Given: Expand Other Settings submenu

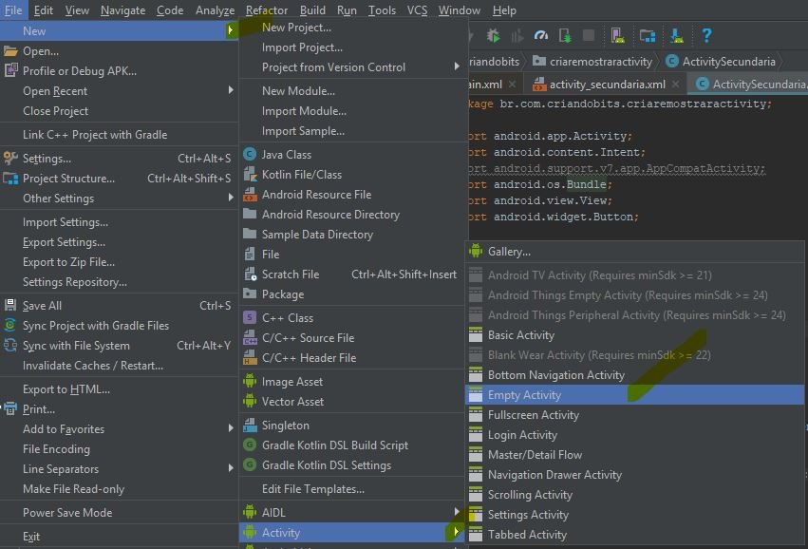Looking at the screenshot, I should [x=119, y=199].
